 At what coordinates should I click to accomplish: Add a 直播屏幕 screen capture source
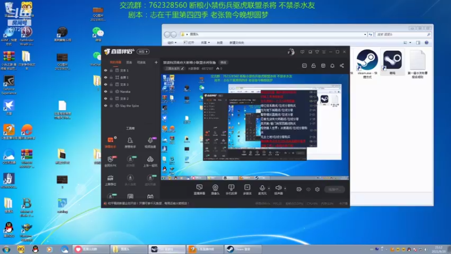click(x=200, y=190)
